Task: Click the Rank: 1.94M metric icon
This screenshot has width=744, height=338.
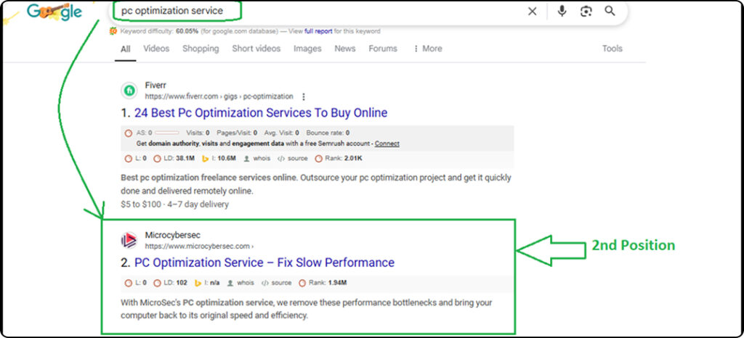Action: pos(302,283)
